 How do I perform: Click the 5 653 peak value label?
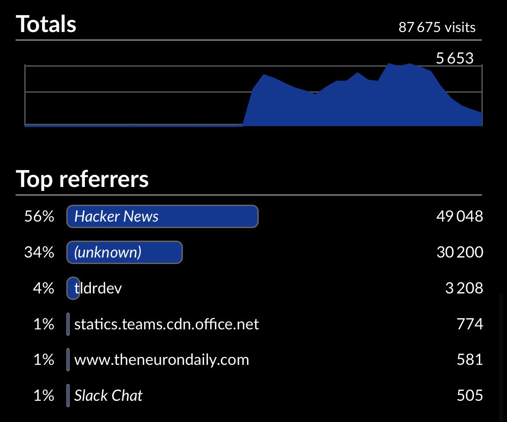tap(455, 58)
